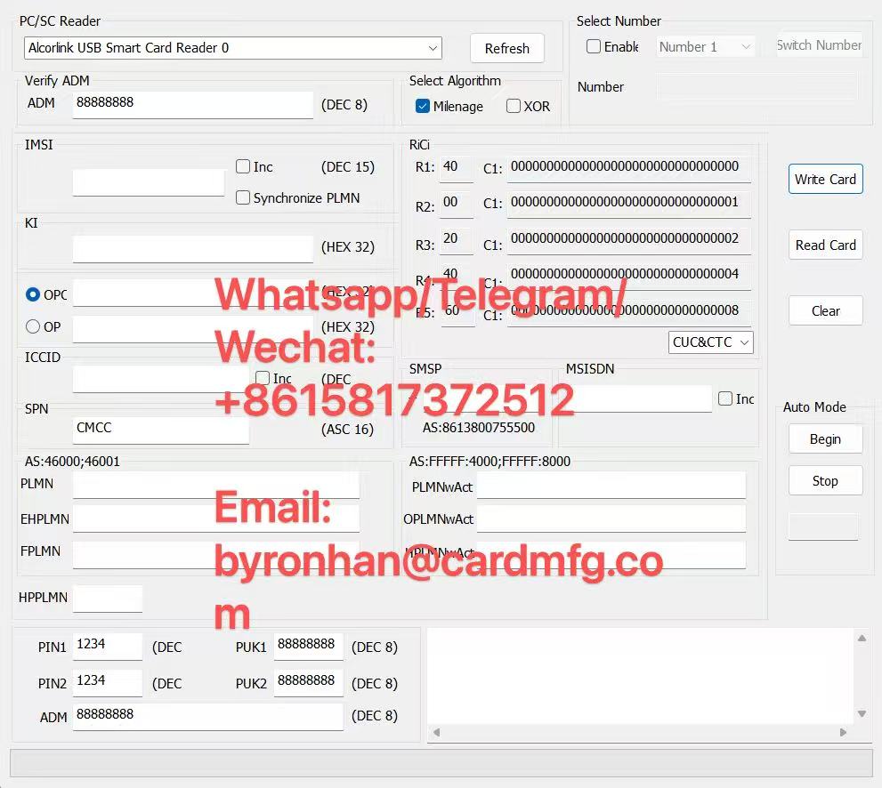Tick the Enable checkbox under Select Number
Screen dimensions: 882x788
point(594,46)
